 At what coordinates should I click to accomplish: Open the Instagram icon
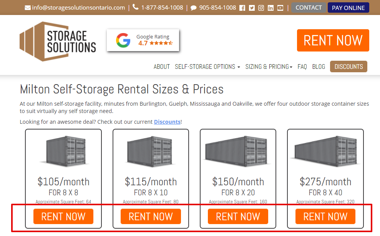point(261,7)
